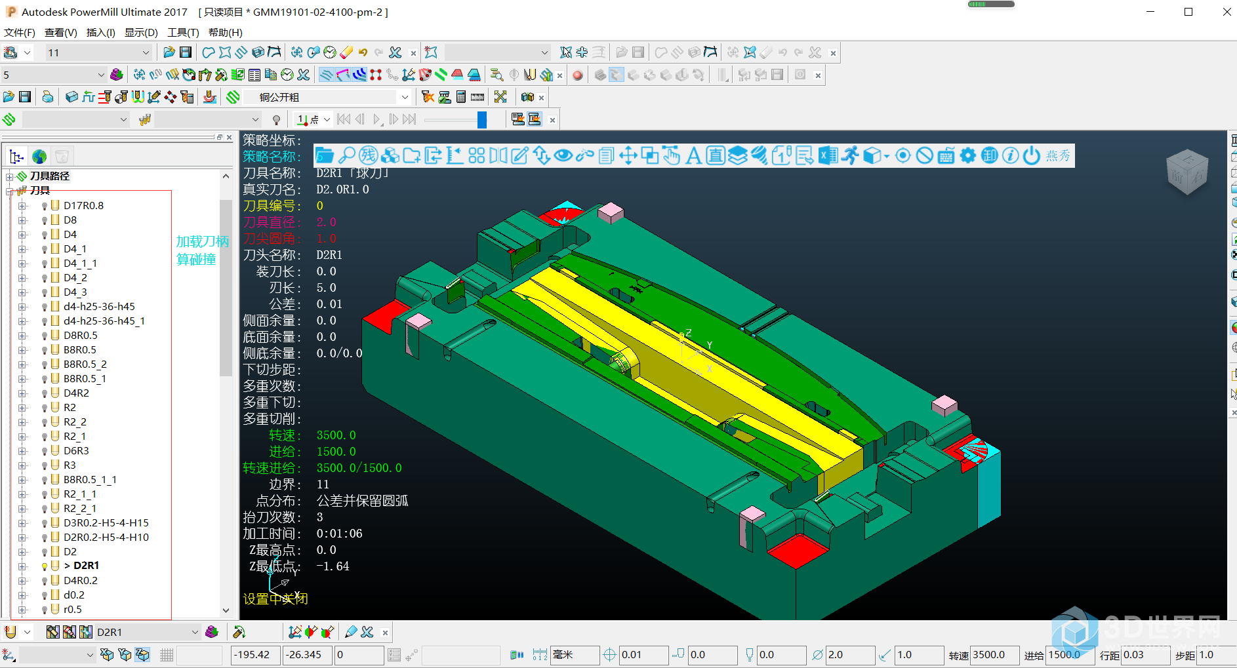
Task: Click the undo arrow in boundary toolbar
Action: click(x=363, y=52)
